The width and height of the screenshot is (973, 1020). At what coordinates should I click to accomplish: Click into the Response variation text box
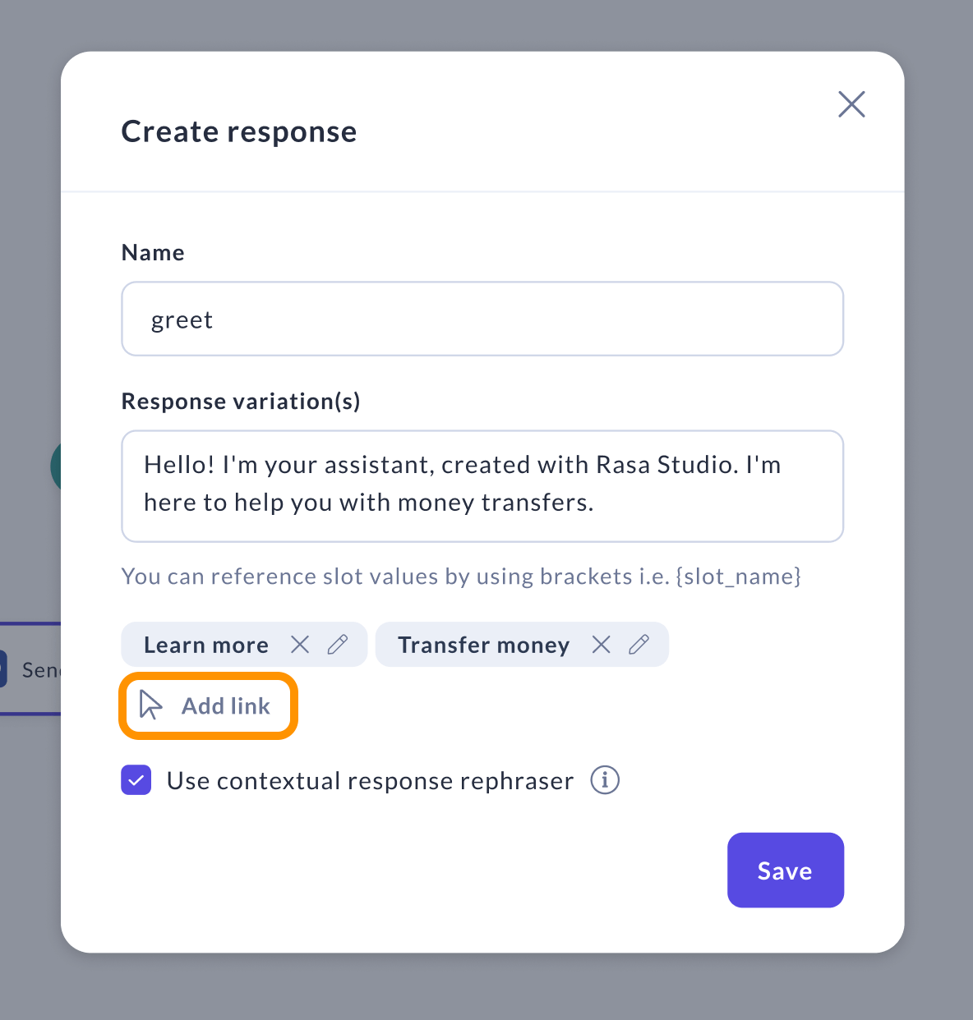click(x=482, y=486)
